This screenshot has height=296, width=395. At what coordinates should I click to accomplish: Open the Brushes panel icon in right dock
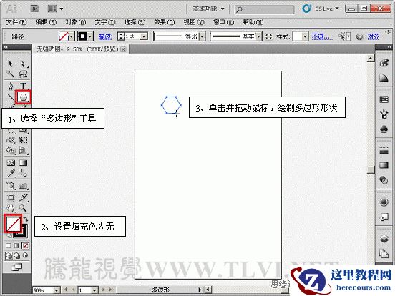click(x=384, y=114)
